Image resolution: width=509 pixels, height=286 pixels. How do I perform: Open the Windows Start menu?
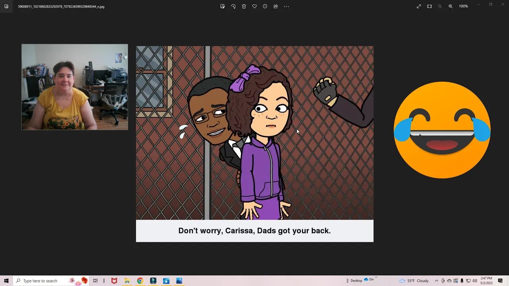point(6,281)
